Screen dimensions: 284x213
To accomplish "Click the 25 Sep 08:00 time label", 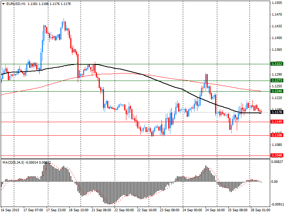I will [237, 210].
